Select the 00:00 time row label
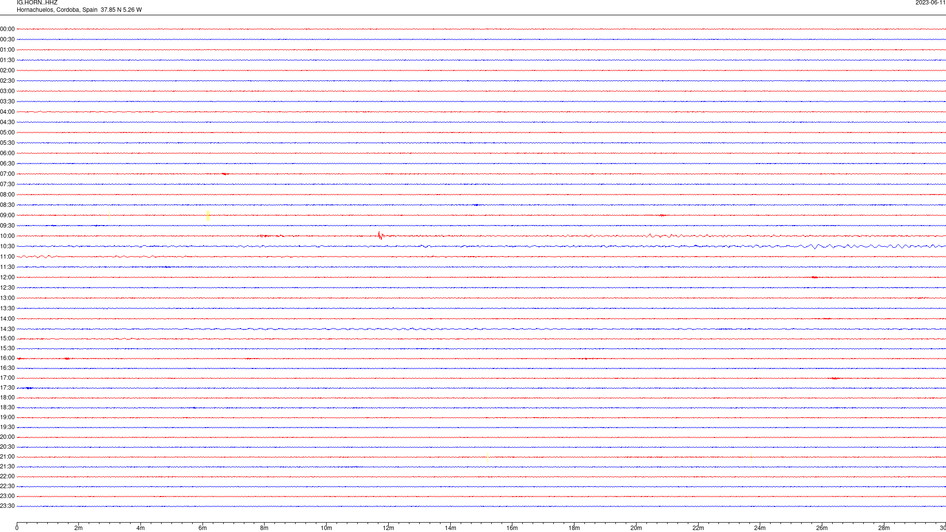Screen dimensions: 946x532 tap(7, 29)
